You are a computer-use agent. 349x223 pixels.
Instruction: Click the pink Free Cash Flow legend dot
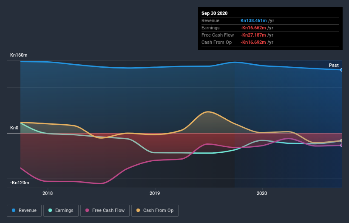click(87, 210)
